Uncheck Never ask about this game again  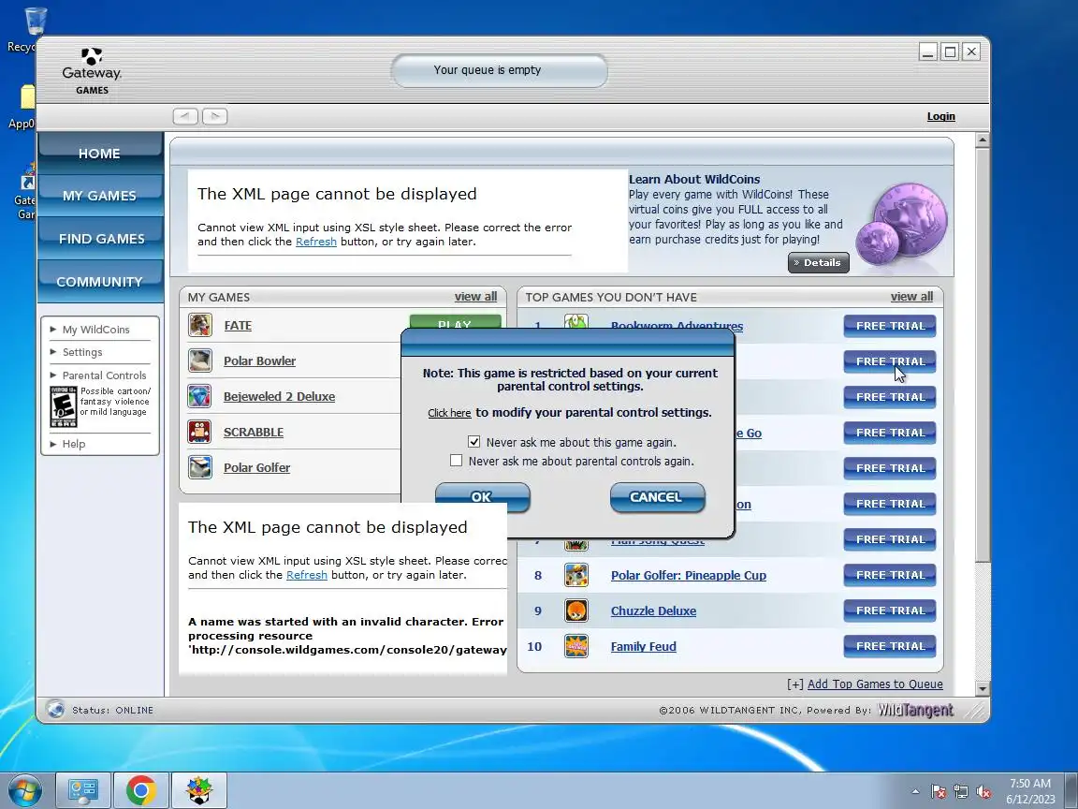pos(473,442)
